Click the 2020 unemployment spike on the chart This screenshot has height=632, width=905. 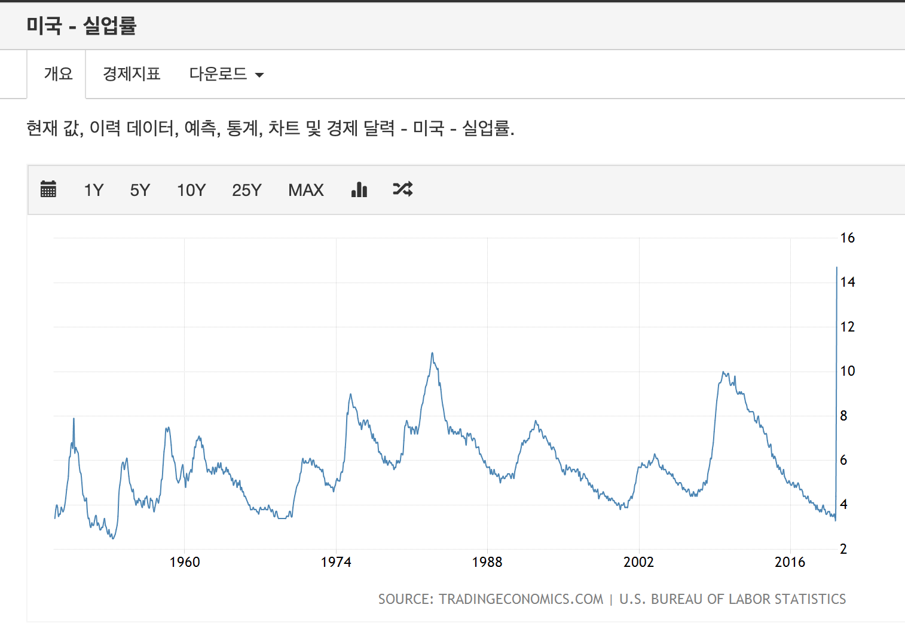(x=837, y=268)
